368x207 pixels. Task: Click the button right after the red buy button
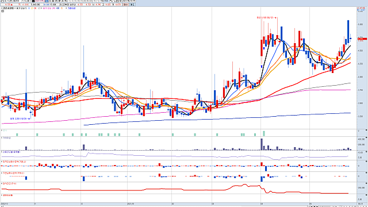[x=132, y=5]
